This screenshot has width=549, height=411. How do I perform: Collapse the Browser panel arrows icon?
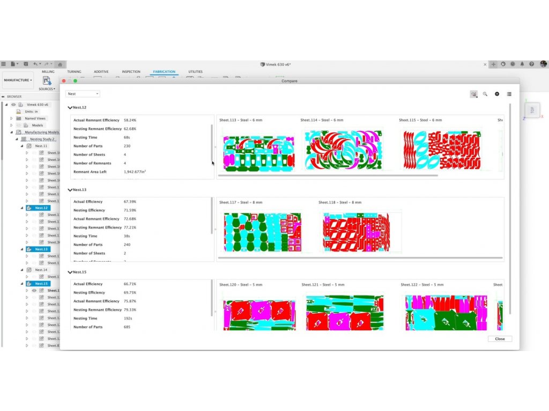click(x=3, y=96)
